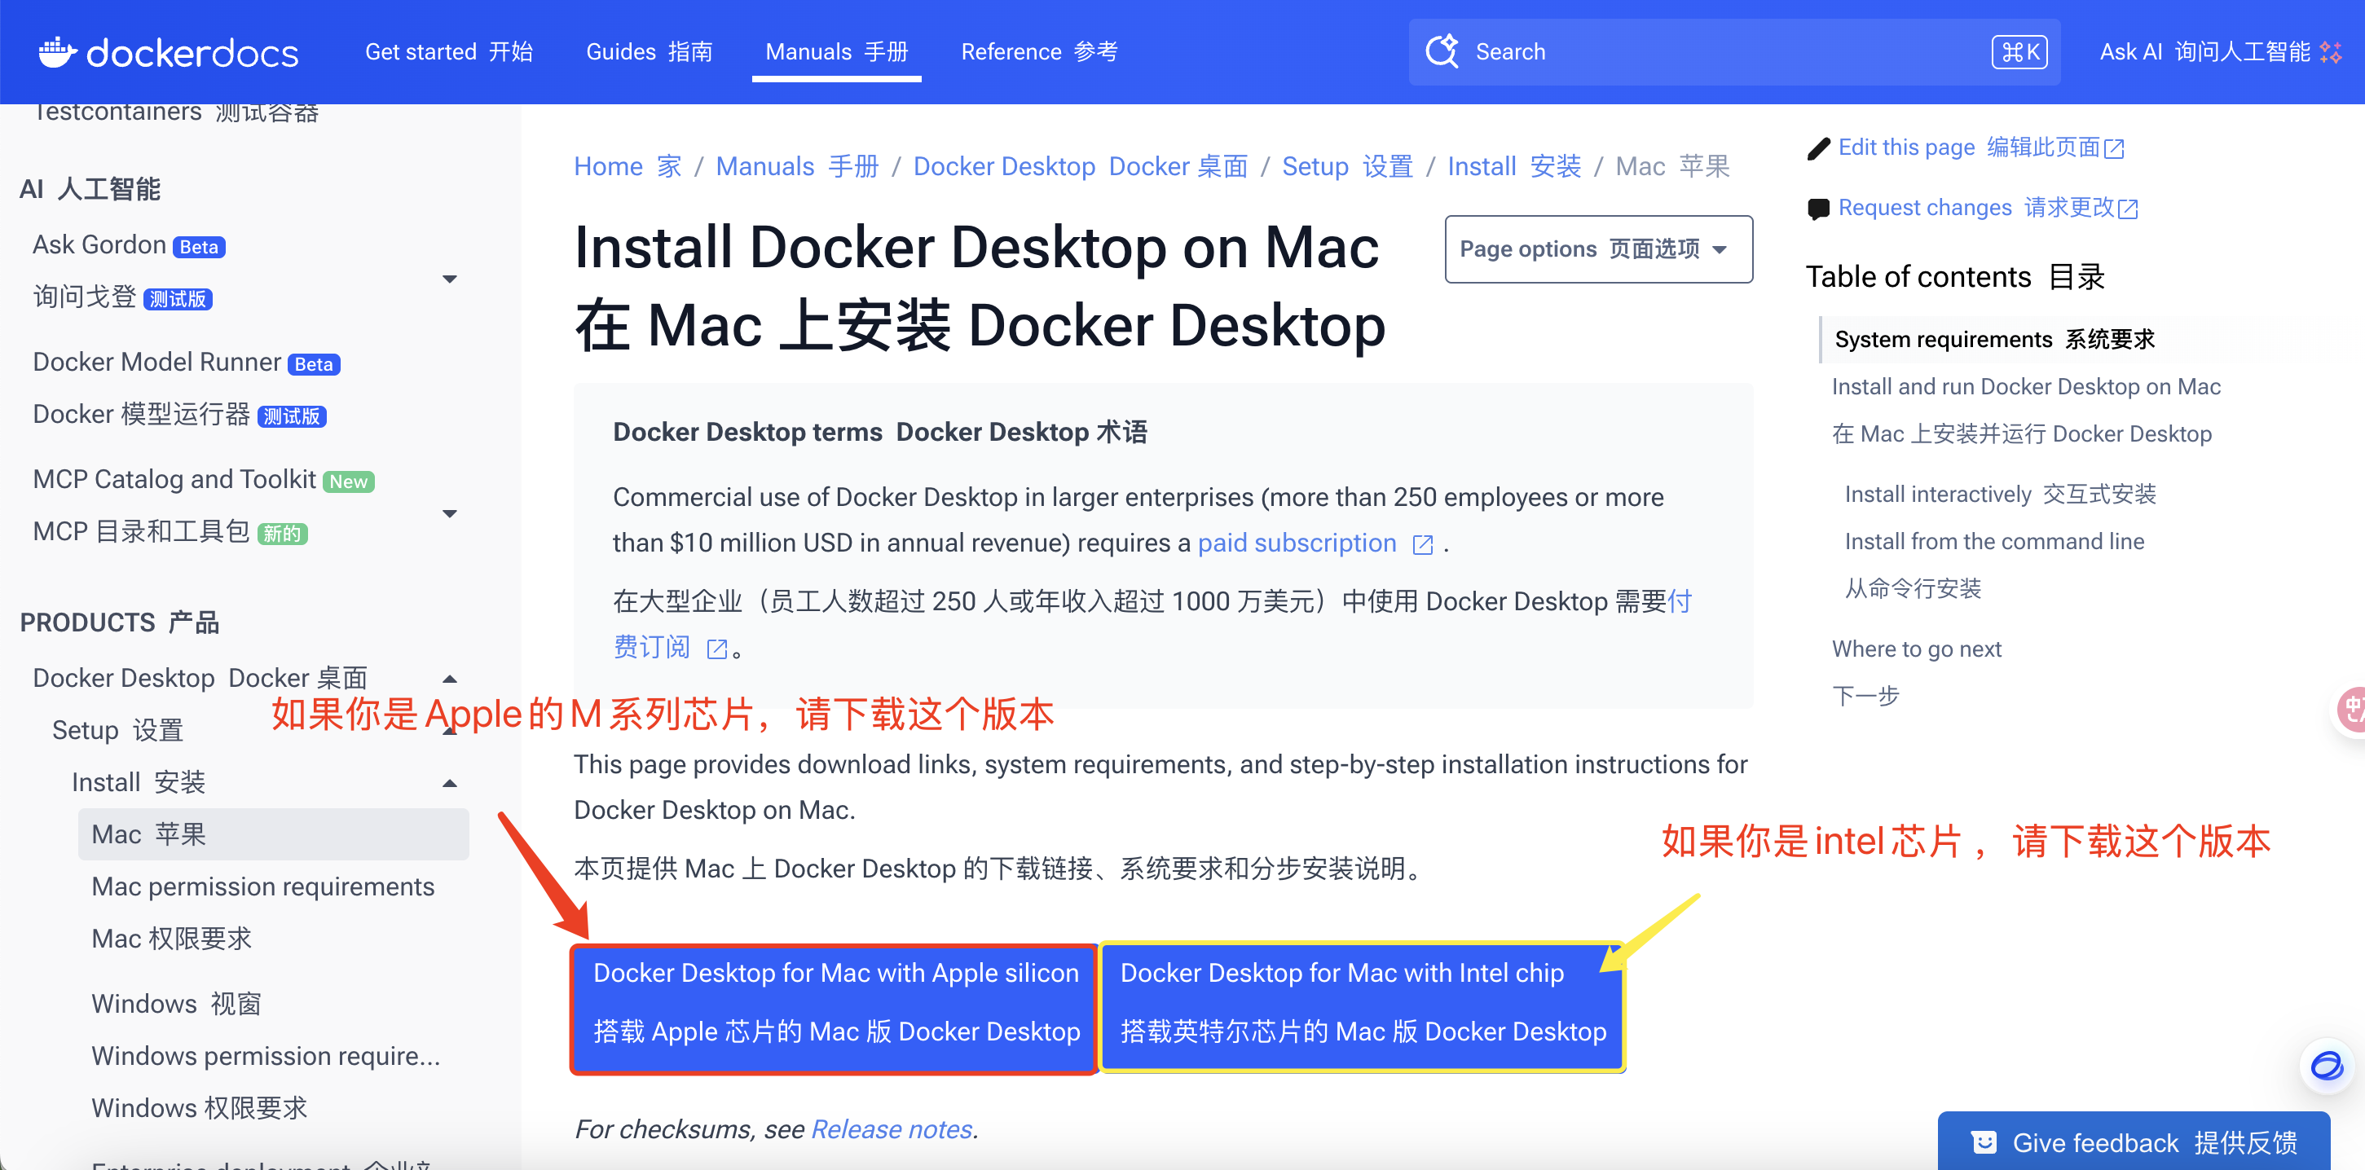Click the ⌘K keyboard shortcut badge
The image size is (2365, 1170).
point(2019,51)
